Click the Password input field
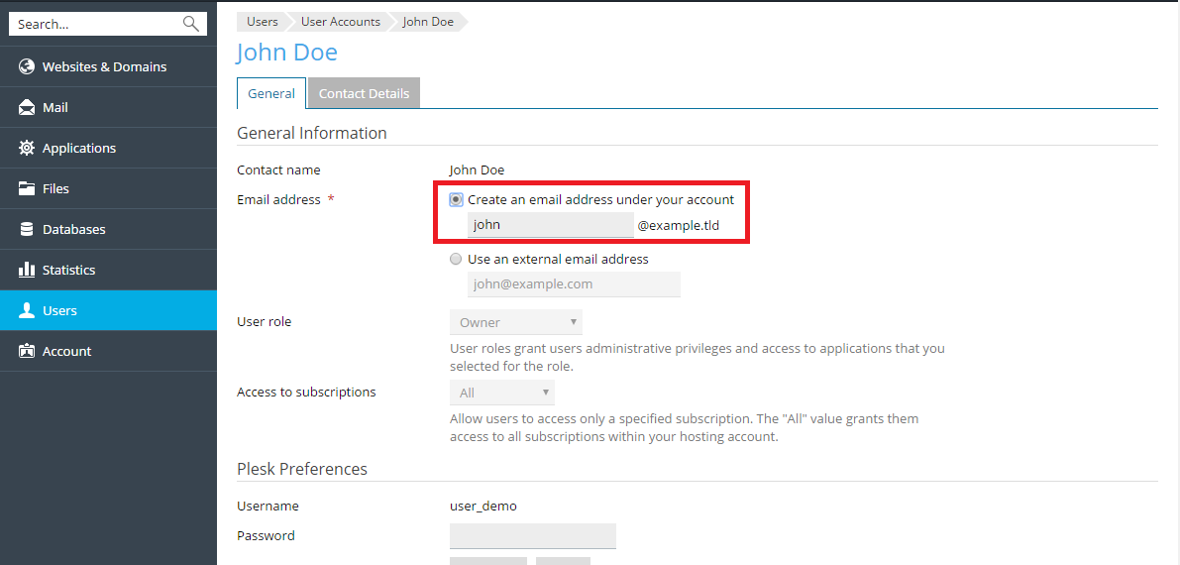1180x565 pixels. [532, 536]
